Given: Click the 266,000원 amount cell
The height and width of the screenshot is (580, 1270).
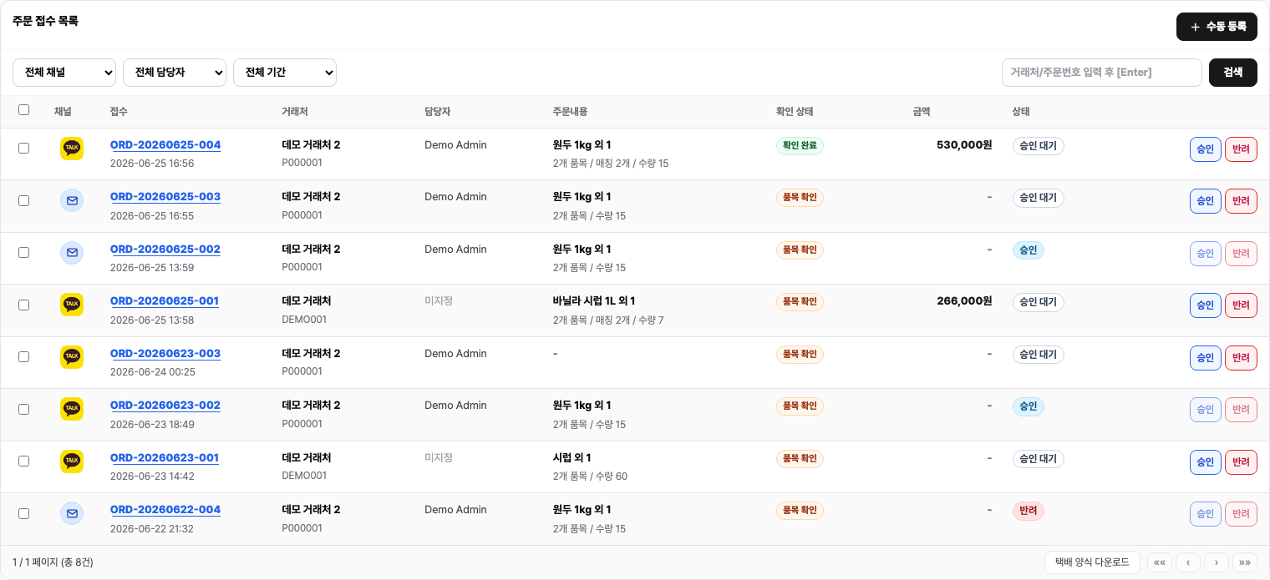Looking at the screenshot, I should click(x=964, y=301).
